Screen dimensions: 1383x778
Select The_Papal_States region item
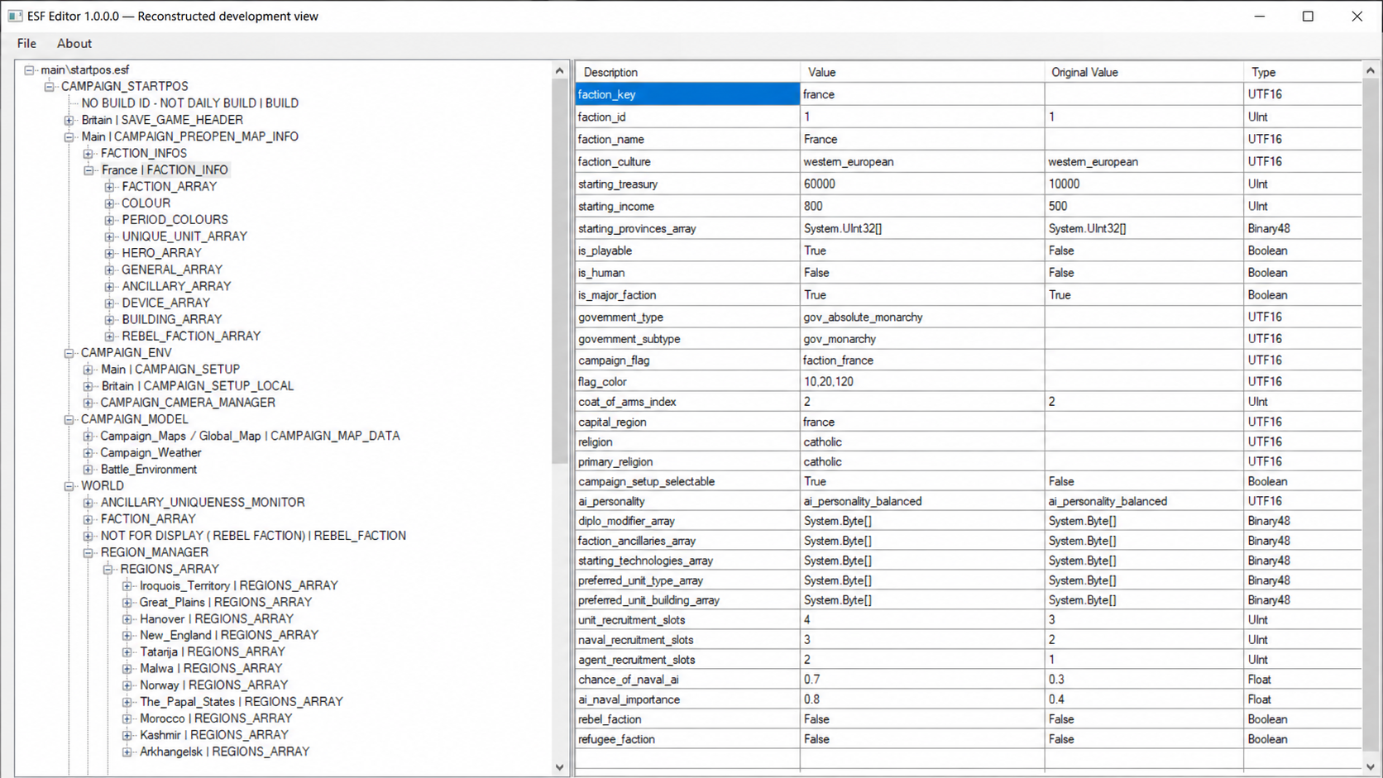coord(242,702)
